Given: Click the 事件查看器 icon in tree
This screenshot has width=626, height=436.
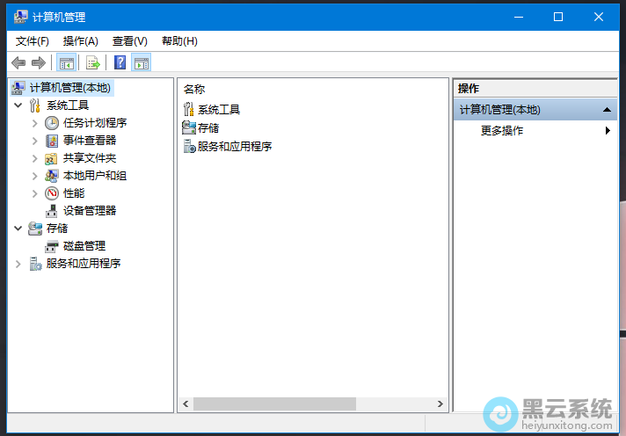Looking at the screenshot, I should point(52,141).
